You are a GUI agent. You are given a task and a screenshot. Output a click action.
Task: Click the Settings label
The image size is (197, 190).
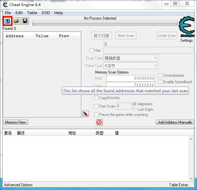pyautogui.click(x=186, y=40)
